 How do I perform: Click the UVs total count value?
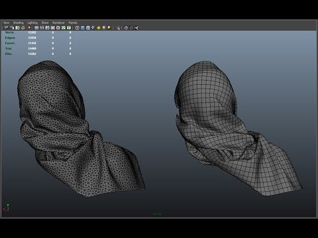(32, 54)
